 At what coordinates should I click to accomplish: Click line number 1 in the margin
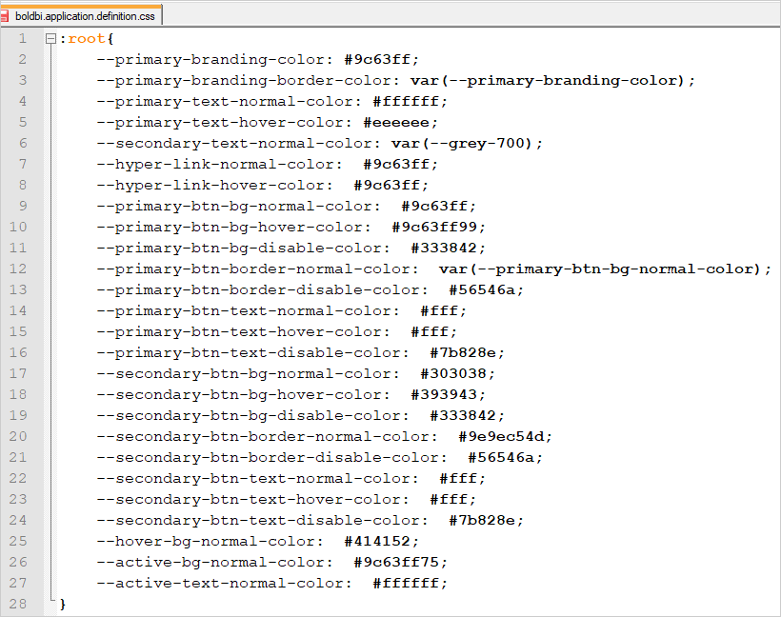click(23, 39)
